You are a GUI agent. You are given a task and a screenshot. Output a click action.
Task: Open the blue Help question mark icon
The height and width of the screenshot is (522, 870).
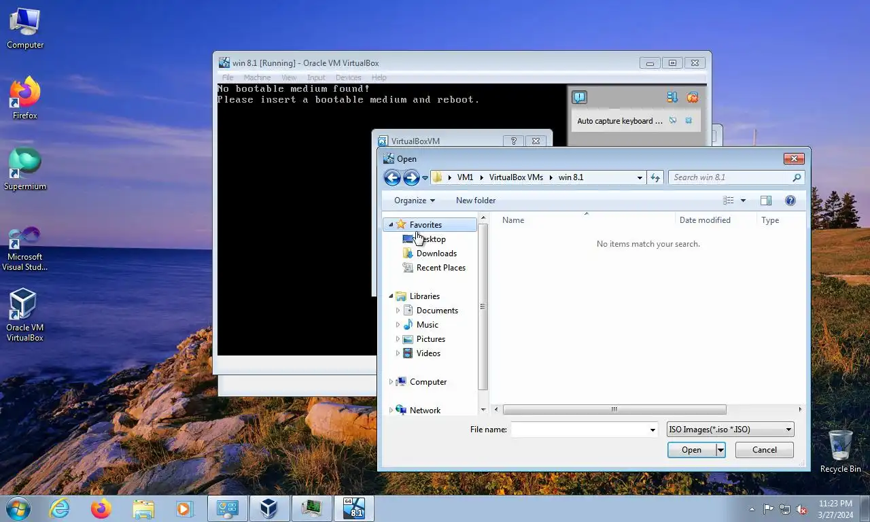click(x=790, y=201)
